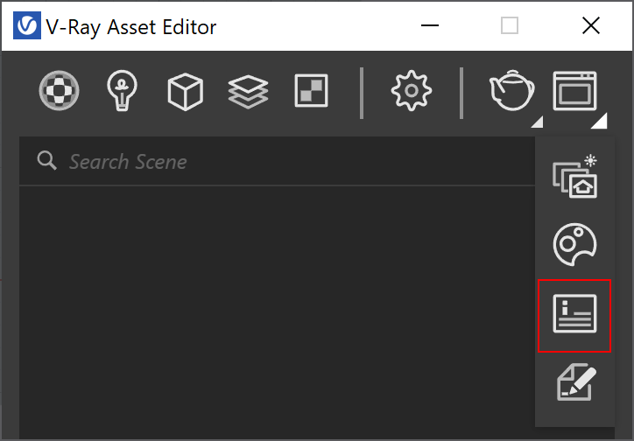
Task: Show the V-Ray Frame Buffer window icon
Action: tap(574, 90)
